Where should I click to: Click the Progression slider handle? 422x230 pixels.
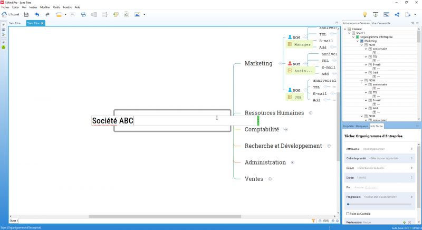coord(348,204)
